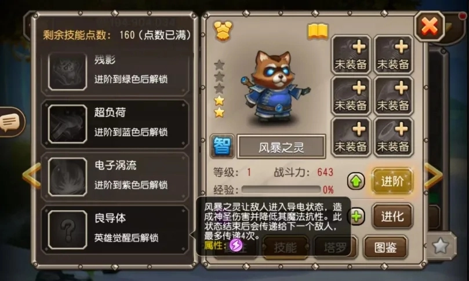Image resolution: width=469 pixels, height=281 pixels.
Task: Tap the green plus icon beside 进化
Action: [356, 216]
